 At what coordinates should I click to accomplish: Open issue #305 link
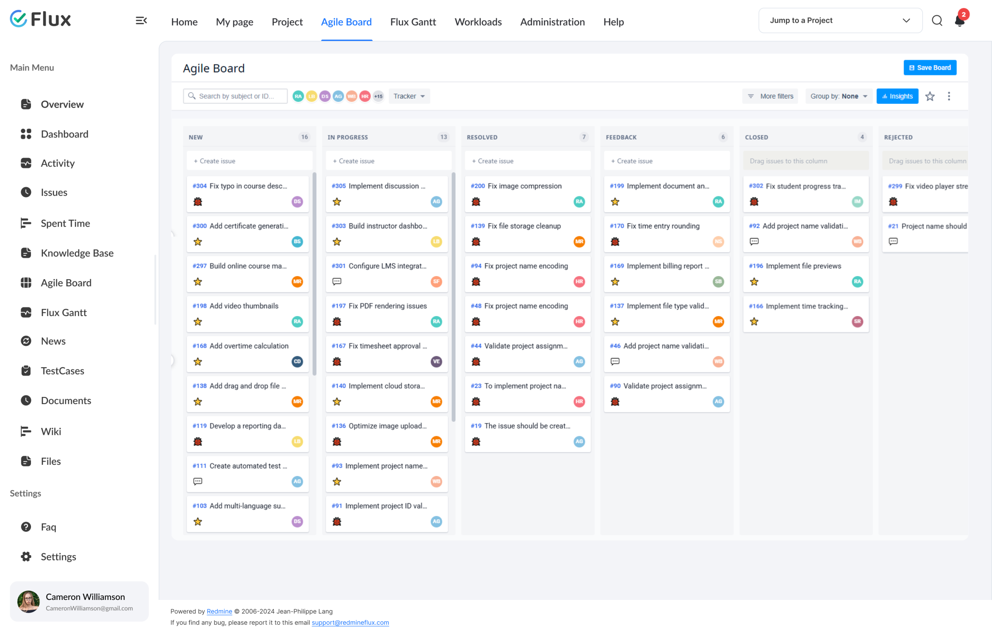pyautogui.click(x=339, y=186)
